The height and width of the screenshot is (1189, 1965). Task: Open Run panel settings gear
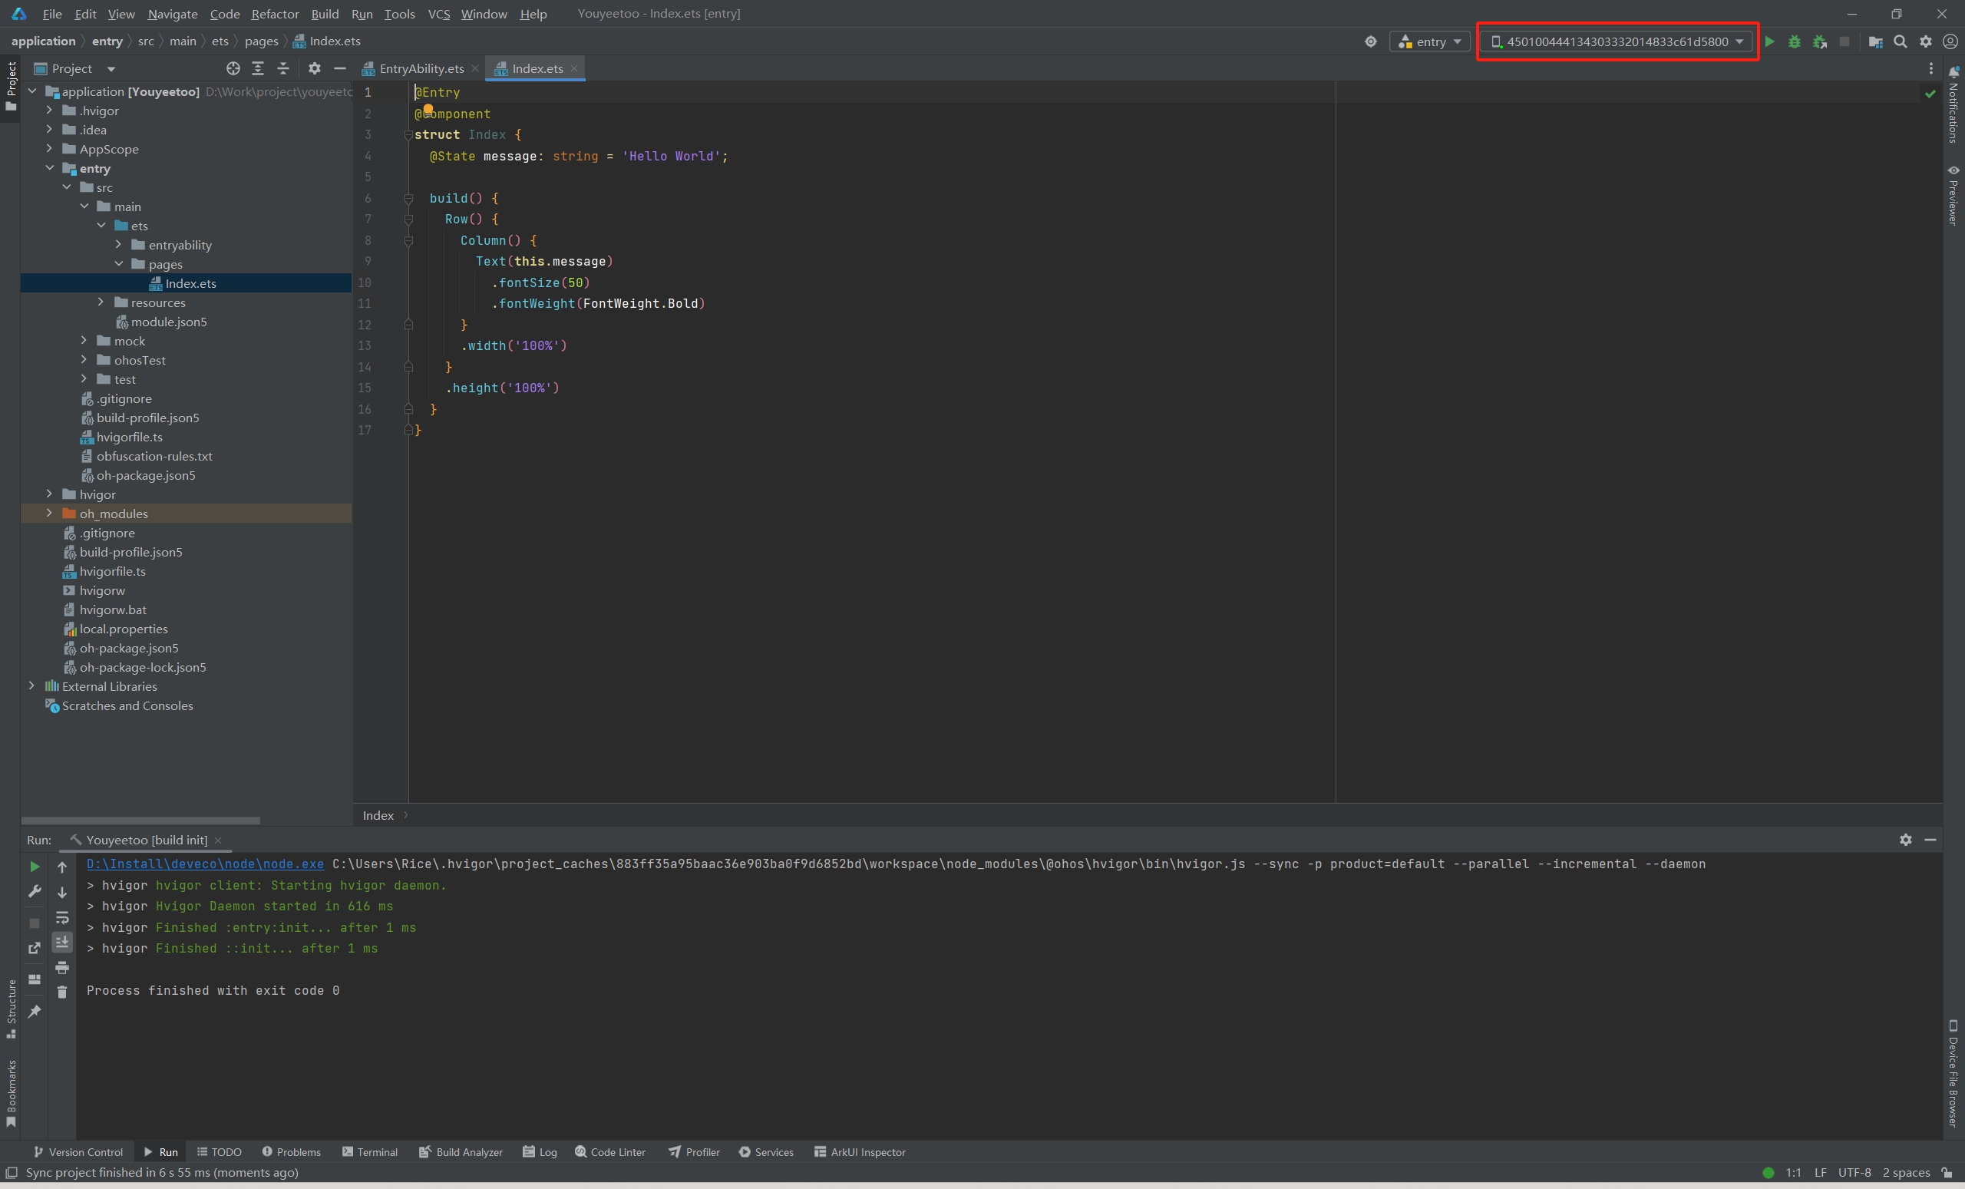pyautogui.click(x=1905, y=840)
